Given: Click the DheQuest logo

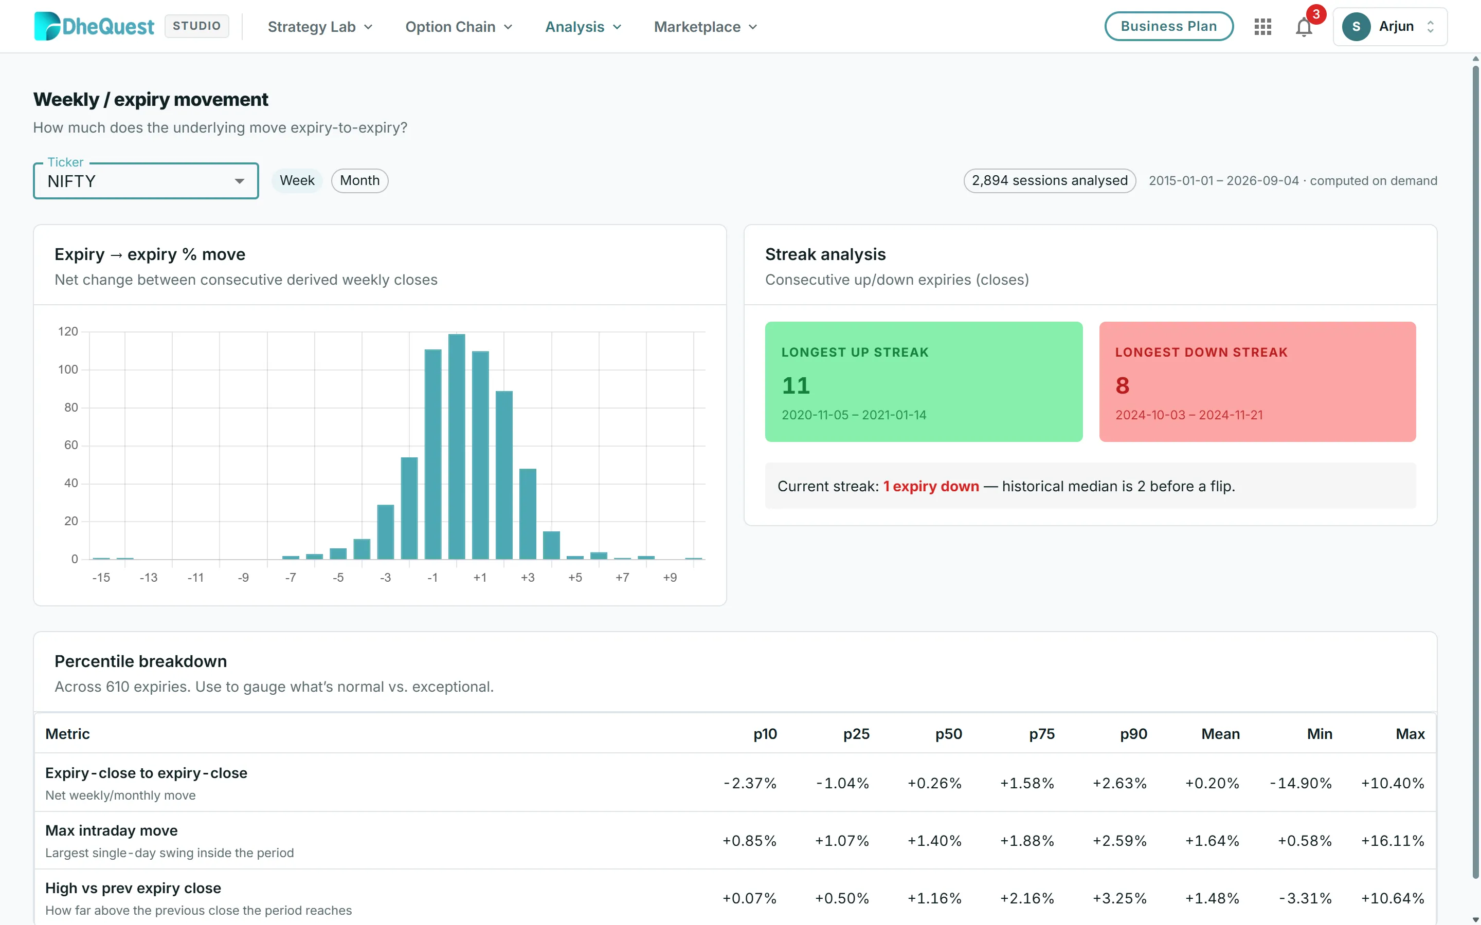Looking at the screenshot, I should (94, 26).
